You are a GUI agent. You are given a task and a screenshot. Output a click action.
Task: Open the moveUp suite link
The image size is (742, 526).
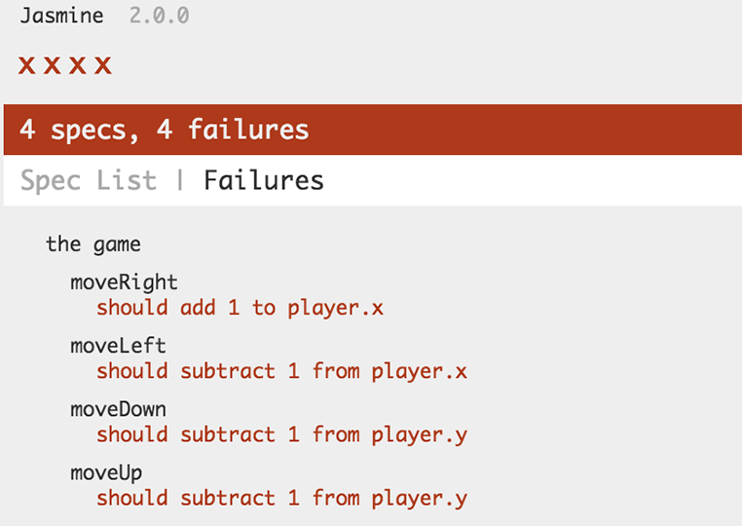[106, 473]
